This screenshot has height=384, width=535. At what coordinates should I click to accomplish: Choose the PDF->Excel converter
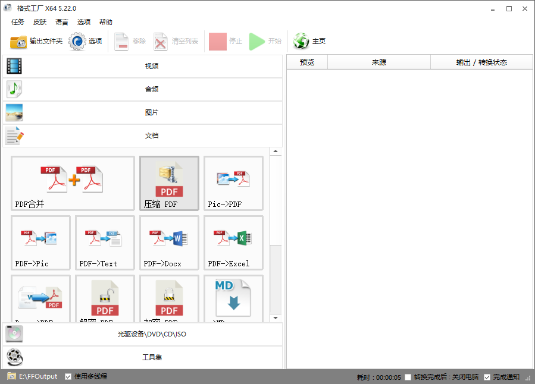pyautogui.click(x=233, y=243)
